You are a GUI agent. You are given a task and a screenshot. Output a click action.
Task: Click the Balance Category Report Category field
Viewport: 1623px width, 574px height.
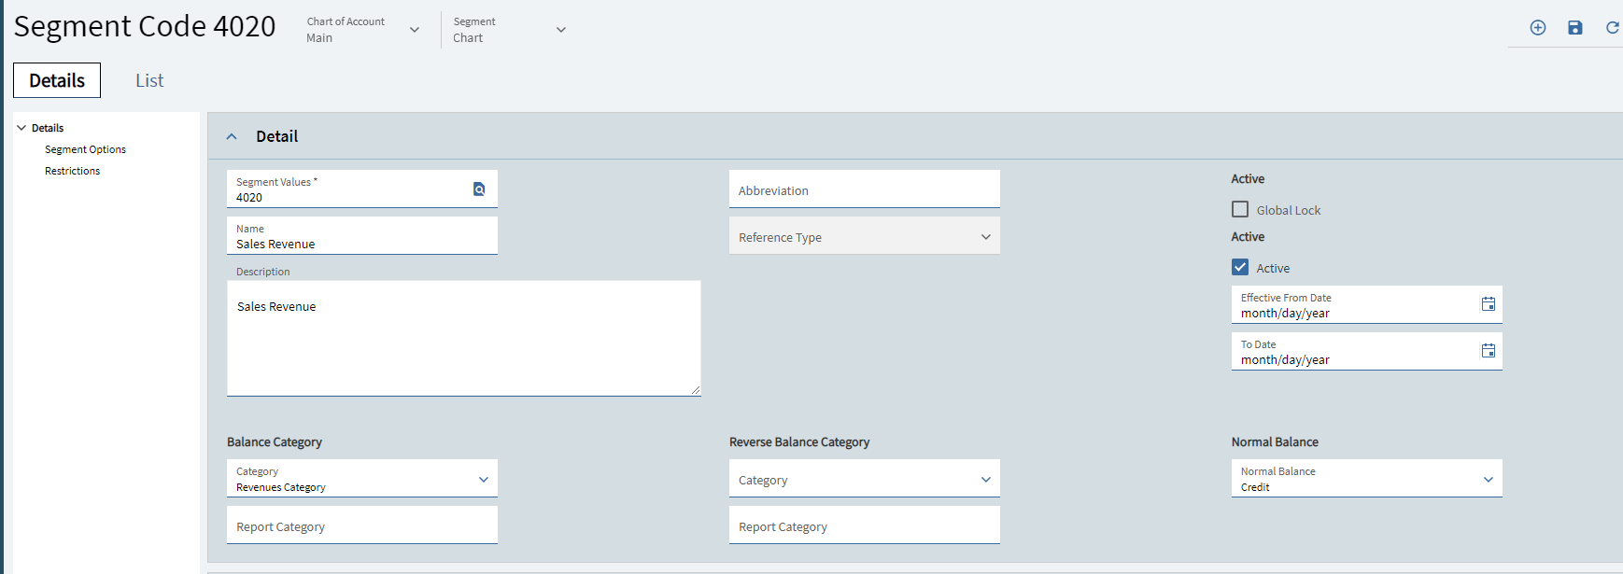coord(362,525)
